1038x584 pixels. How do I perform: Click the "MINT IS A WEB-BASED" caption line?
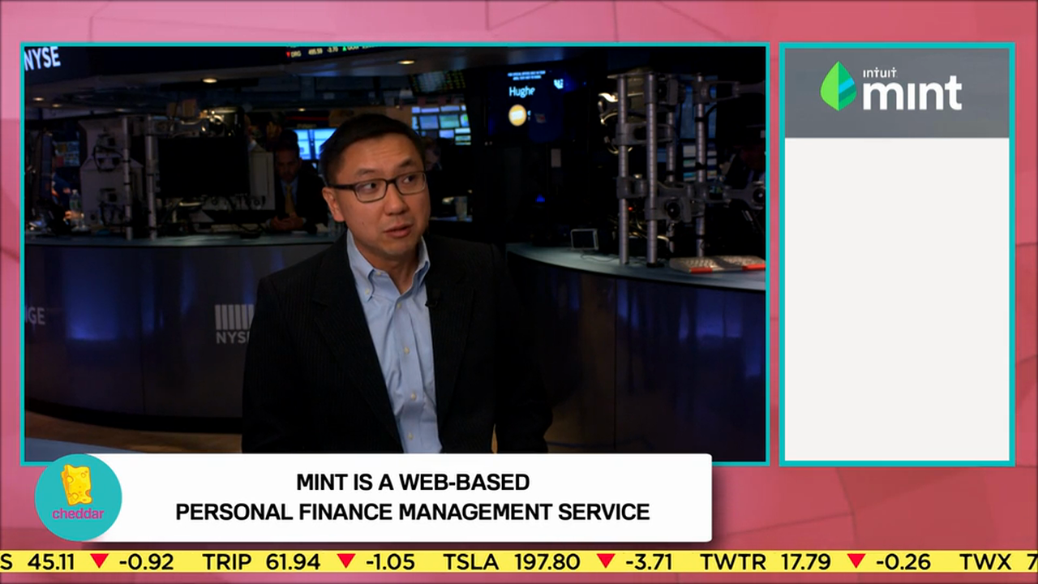pos(413,483)
